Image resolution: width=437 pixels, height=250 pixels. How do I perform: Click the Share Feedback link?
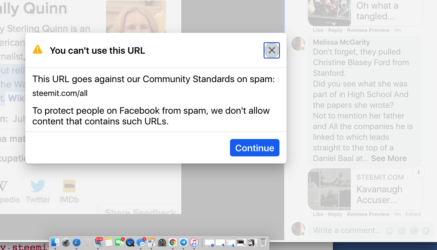tap(140, 211)
